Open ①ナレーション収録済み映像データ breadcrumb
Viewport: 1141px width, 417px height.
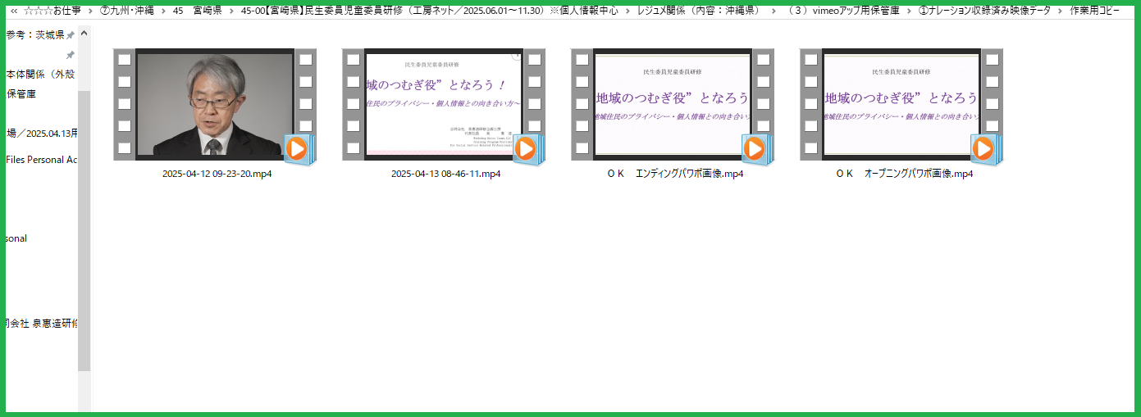[x=984, y=10]
